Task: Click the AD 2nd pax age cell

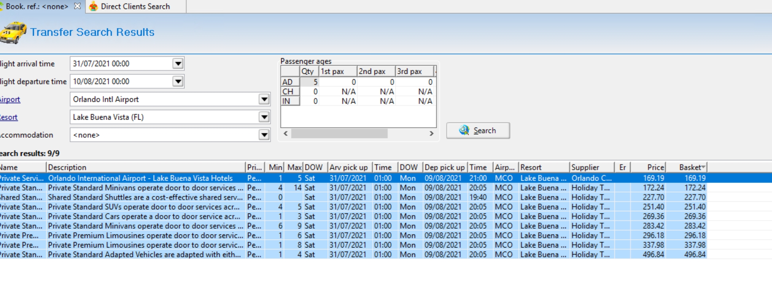Action: [376, 82]
